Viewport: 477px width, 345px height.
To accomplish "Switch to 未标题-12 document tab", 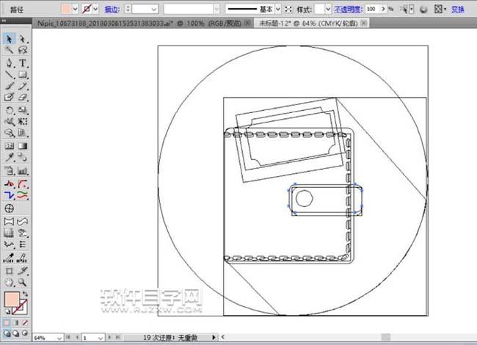I will pos(308,23).
